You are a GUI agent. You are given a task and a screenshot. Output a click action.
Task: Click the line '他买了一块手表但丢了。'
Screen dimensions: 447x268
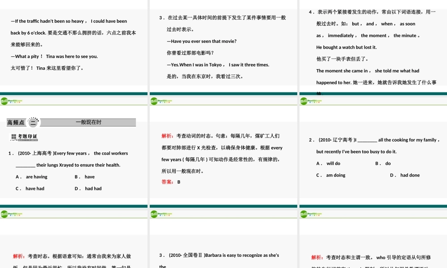[x=342, y=59]
